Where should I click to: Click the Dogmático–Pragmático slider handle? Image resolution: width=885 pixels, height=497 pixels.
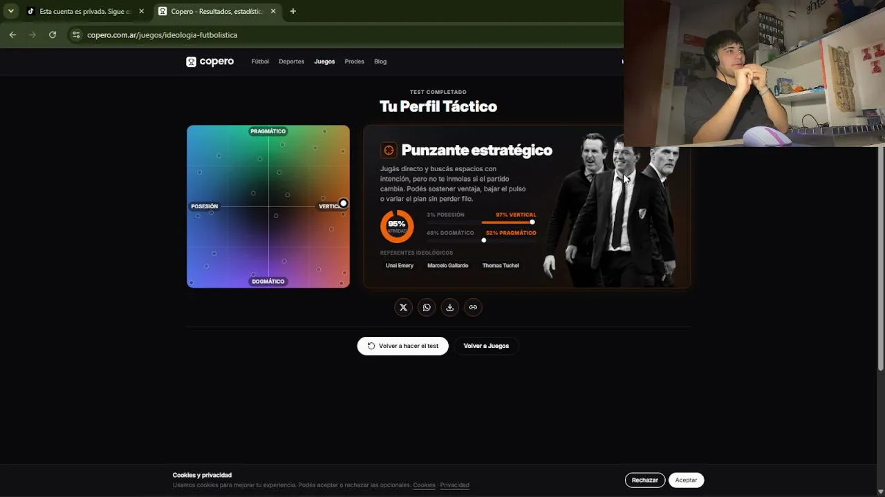[484, 240]
